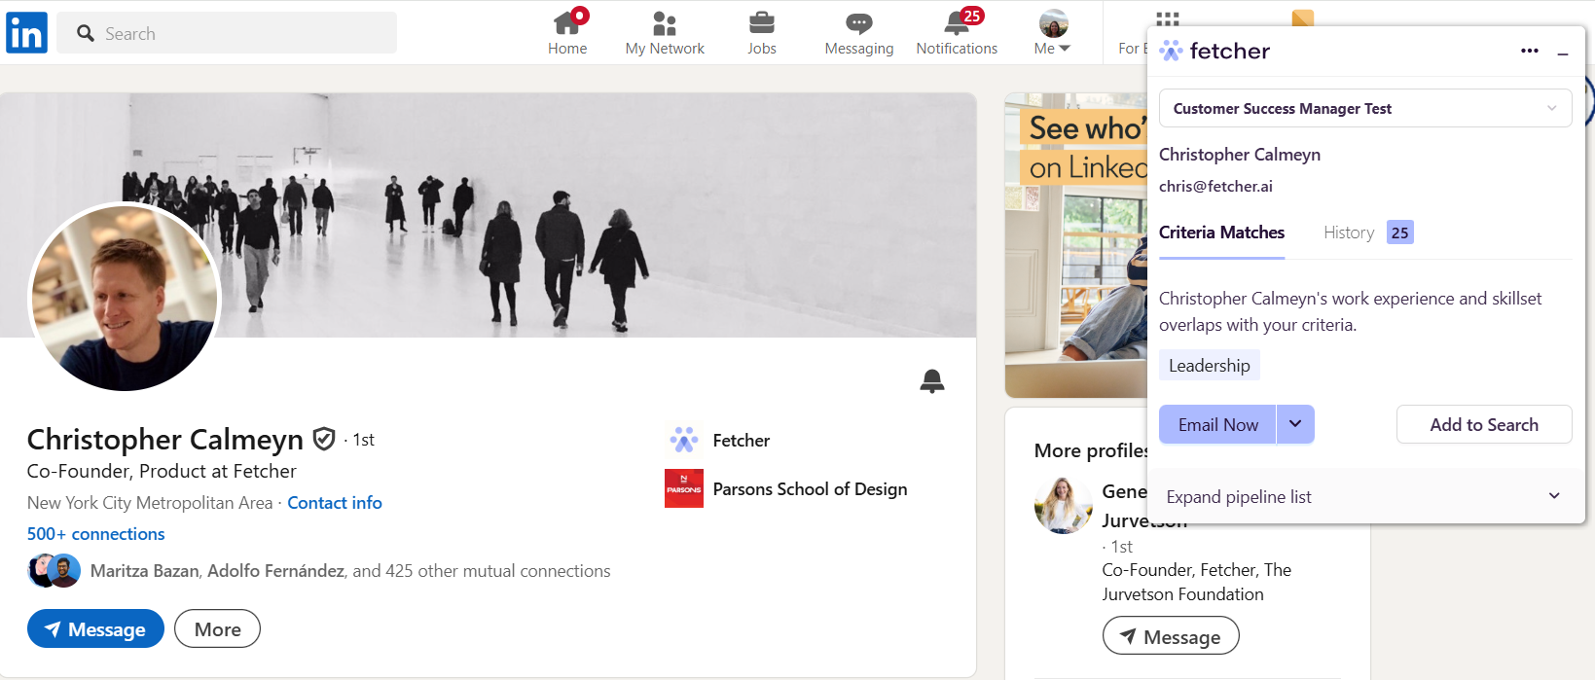Click the See who's on LinkedIn ad
Screen dimensions: 1595x680
[1076, 245]
